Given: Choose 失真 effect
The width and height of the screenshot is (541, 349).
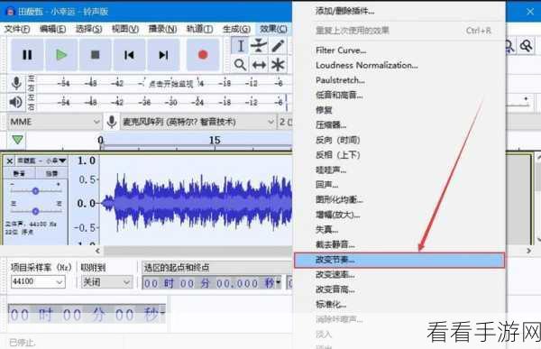Looking at the screenshot, I should tap(399, 230).
